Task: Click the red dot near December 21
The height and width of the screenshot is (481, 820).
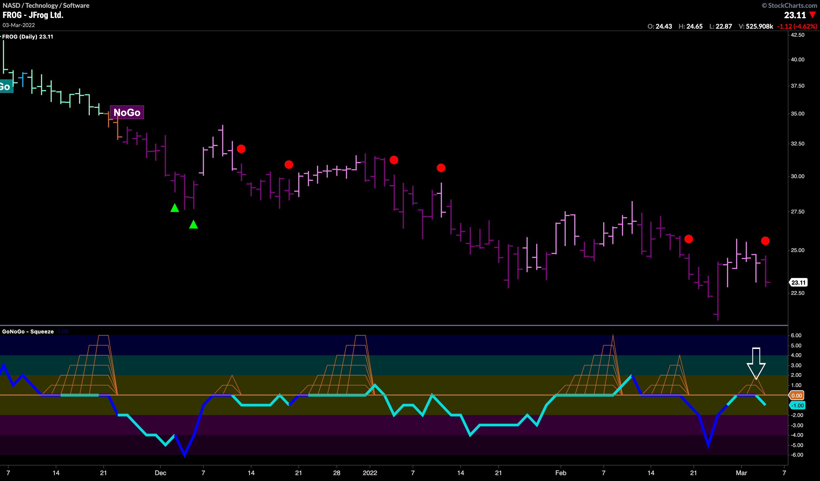Action: (x=289, y=164)
